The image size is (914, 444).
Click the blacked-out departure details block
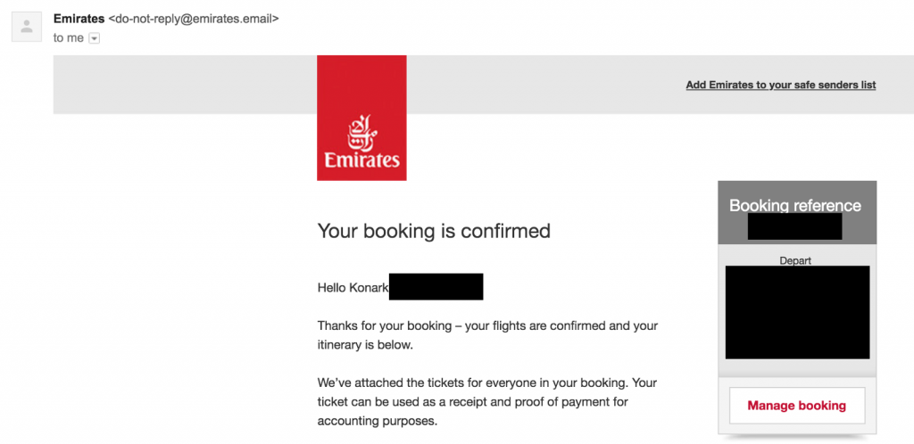coord(797,312)
